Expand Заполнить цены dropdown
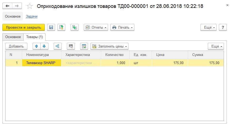This screenshot has width=231, height=126. [x=110, y=46]
